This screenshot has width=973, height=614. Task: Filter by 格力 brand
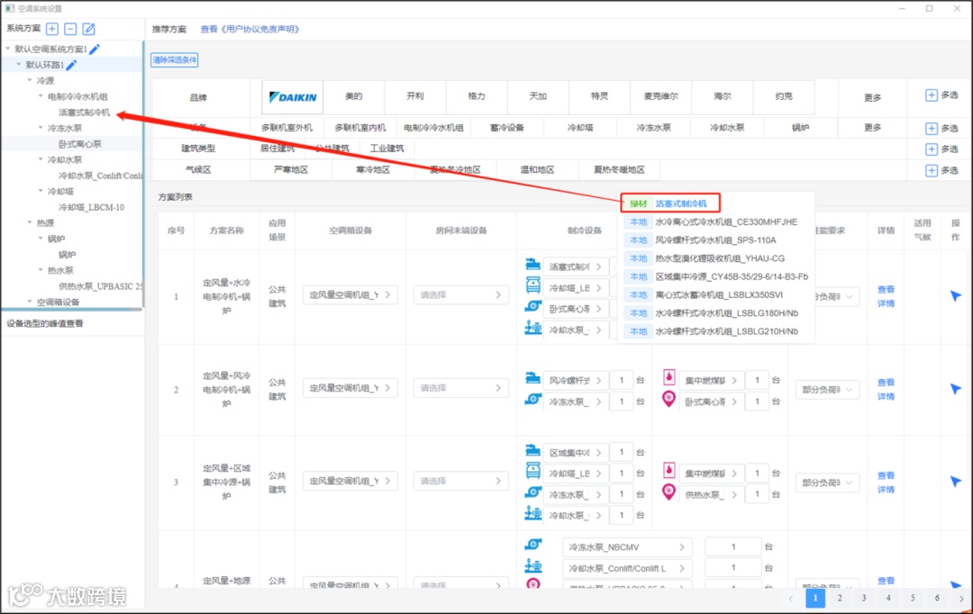coord(477,96)
